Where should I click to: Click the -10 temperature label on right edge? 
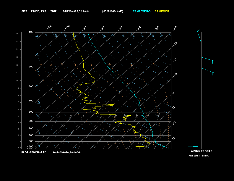click(175, 75)
